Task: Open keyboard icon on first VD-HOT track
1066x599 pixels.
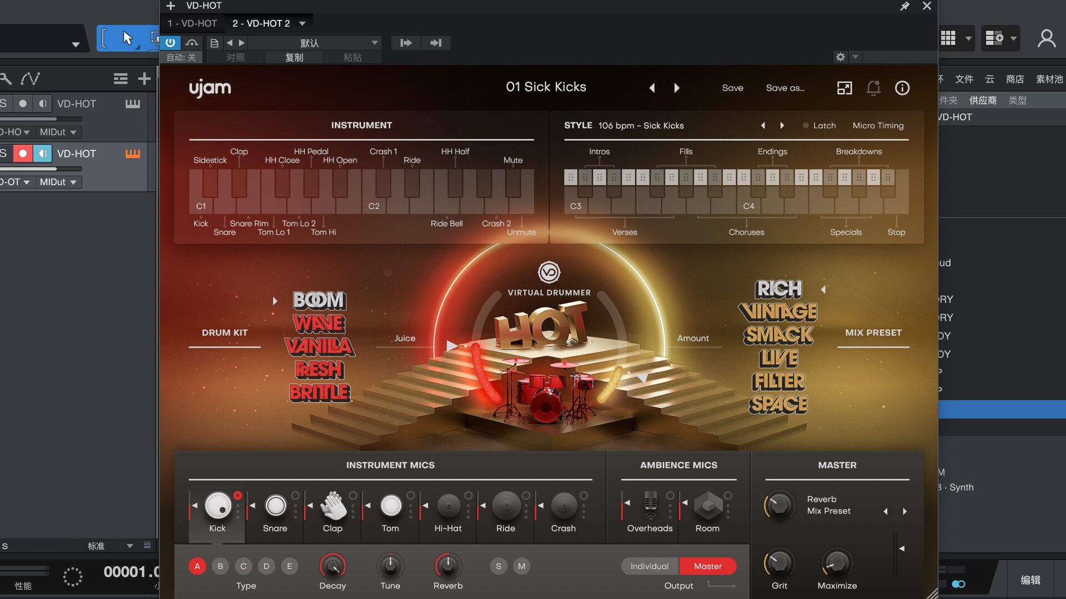Action: (x=133, y=104)
